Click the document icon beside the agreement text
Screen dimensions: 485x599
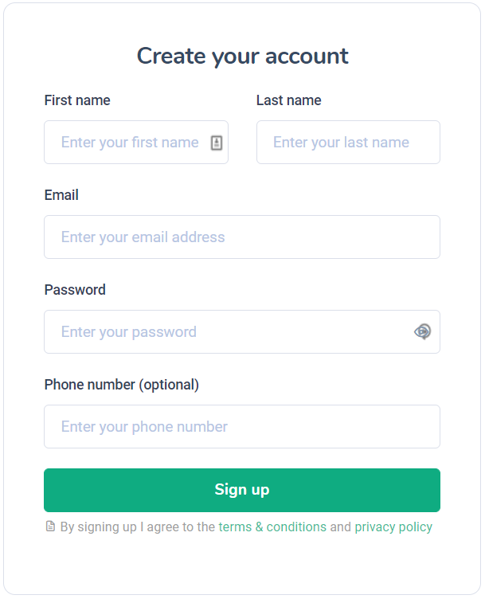pos(50,527)
